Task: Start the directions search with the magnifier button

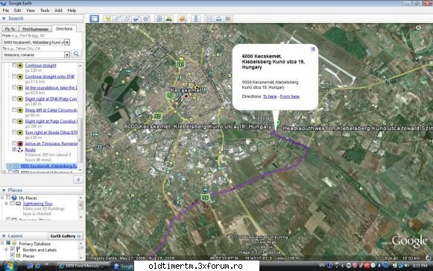Action: tap(76, 54)
